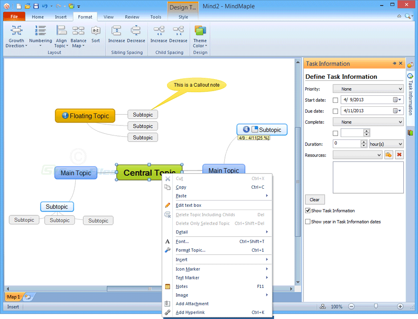Click the add resource icon next to Resources
Image resolution: width=418 pixels, height=319 pixels.
[389, 155]
